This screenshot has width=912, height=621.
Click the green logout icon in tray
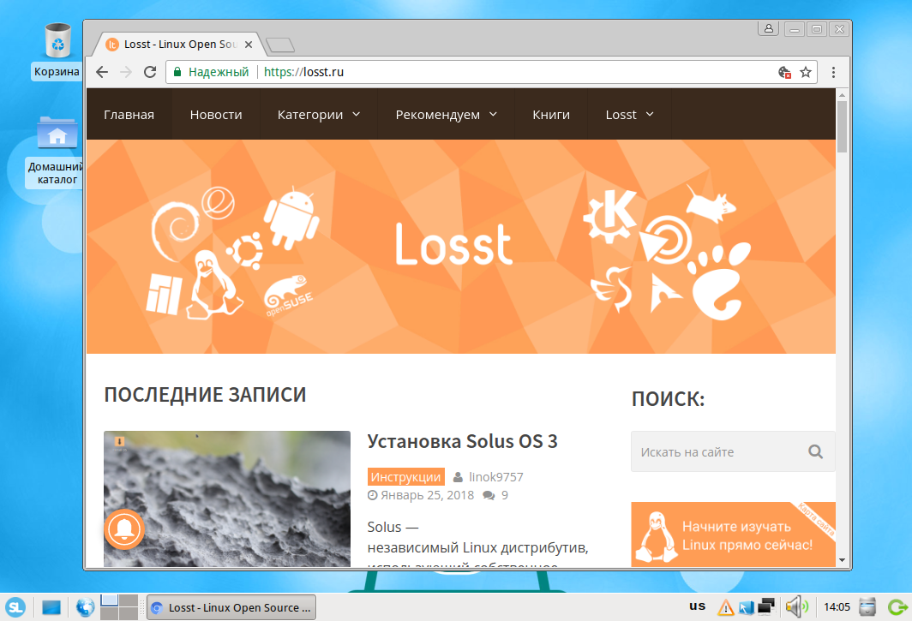click(x=897, y=607)
